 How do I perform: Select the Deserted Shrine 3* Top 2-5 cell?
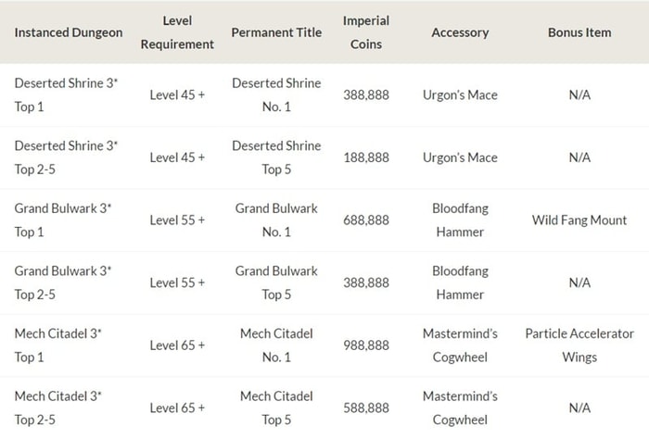point(66,157)
